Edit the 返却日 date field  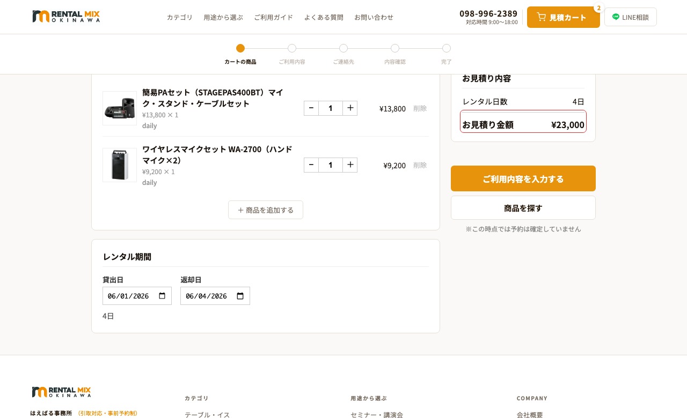click(x=215, y=296)
